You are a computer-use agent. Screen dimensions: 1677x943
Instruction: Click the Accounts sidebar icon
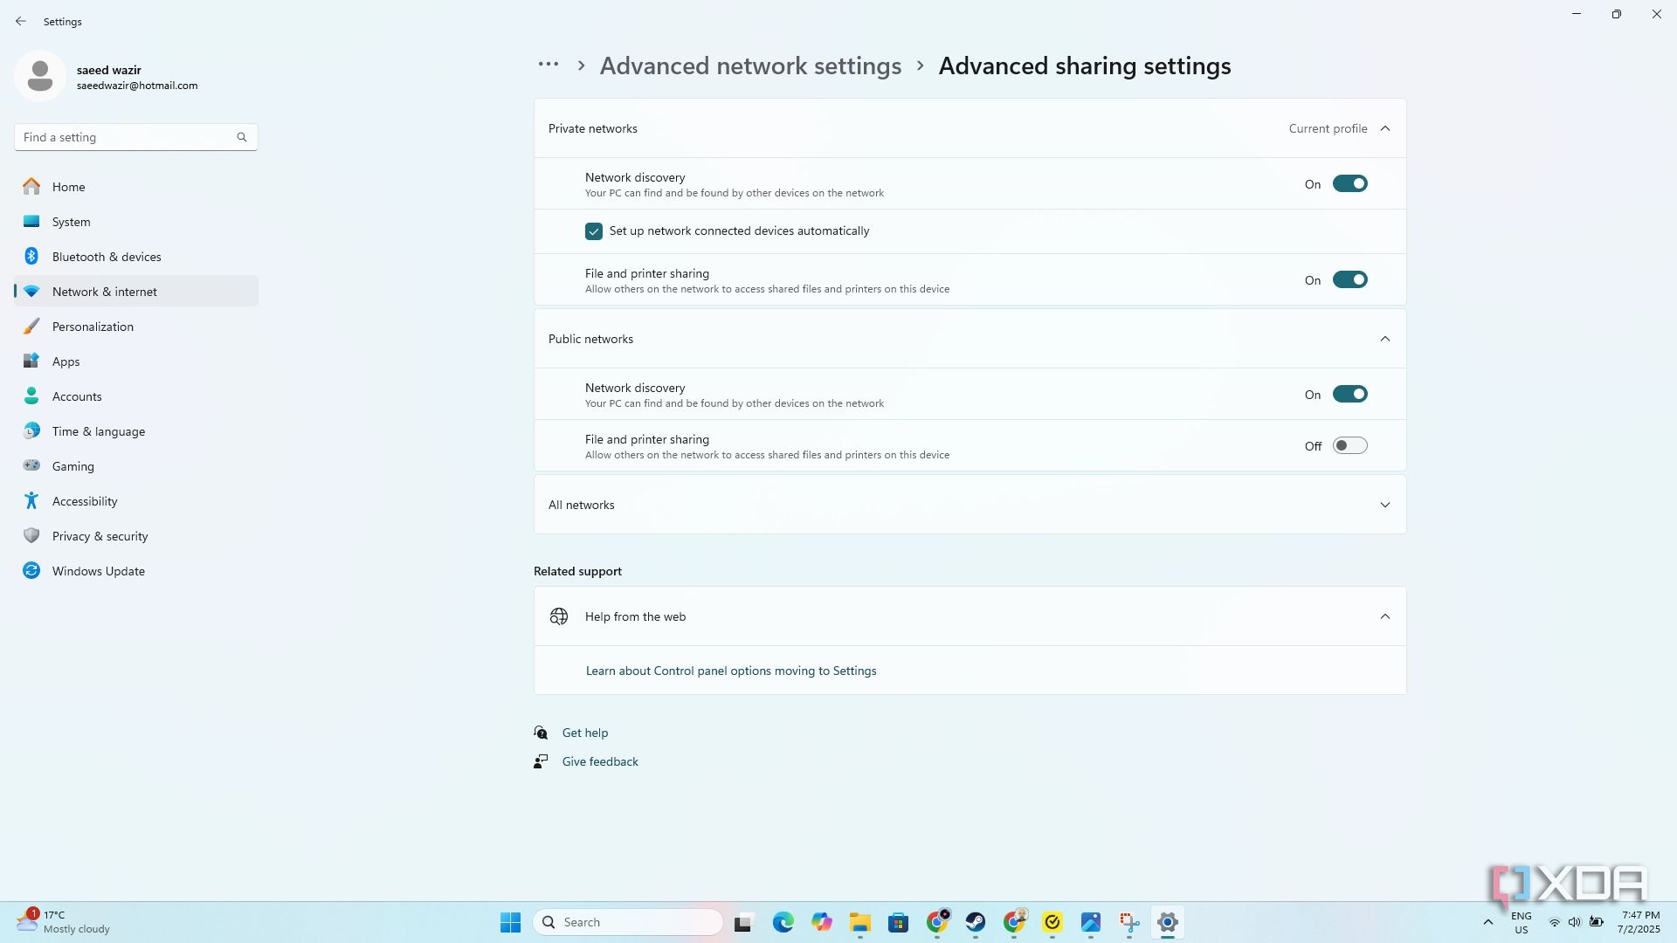coord(31,396)
